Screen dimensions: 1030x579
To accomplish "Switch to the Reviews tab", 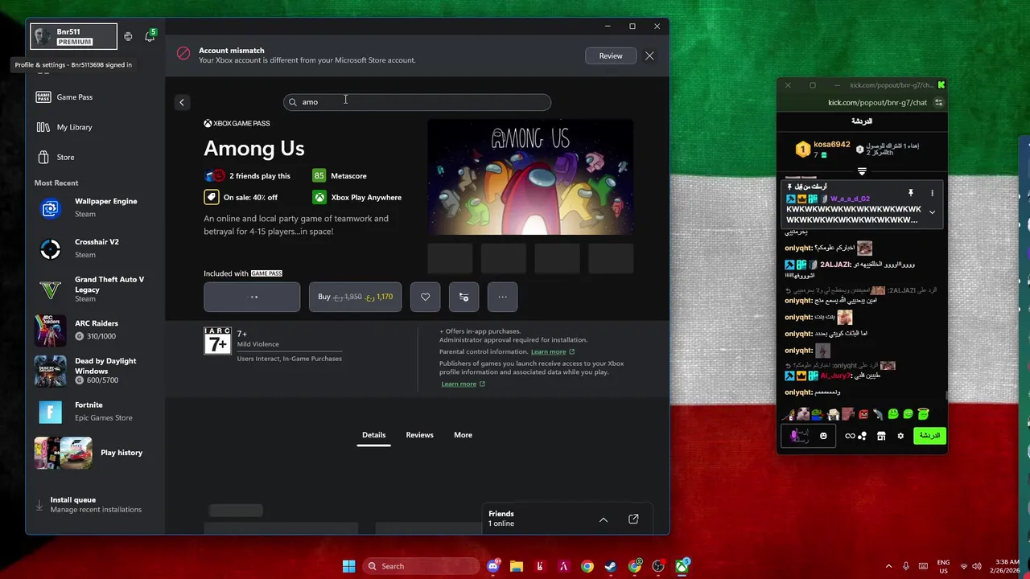I will click(419, 435).
